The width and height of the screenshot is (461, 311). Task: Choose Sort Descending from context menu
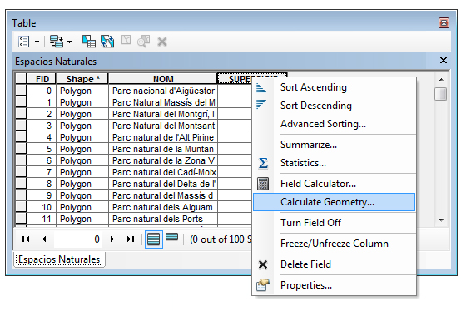click(334, 106)
